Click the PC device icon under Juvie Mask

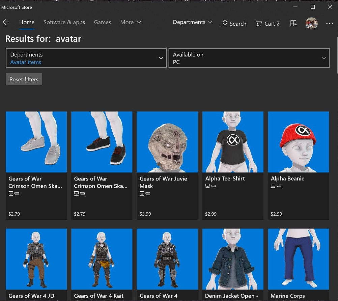(142, 193)
